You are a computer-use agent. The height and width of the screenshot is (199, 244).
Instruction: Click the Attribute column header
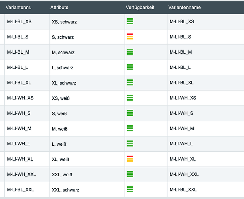(x=59, y=7)
